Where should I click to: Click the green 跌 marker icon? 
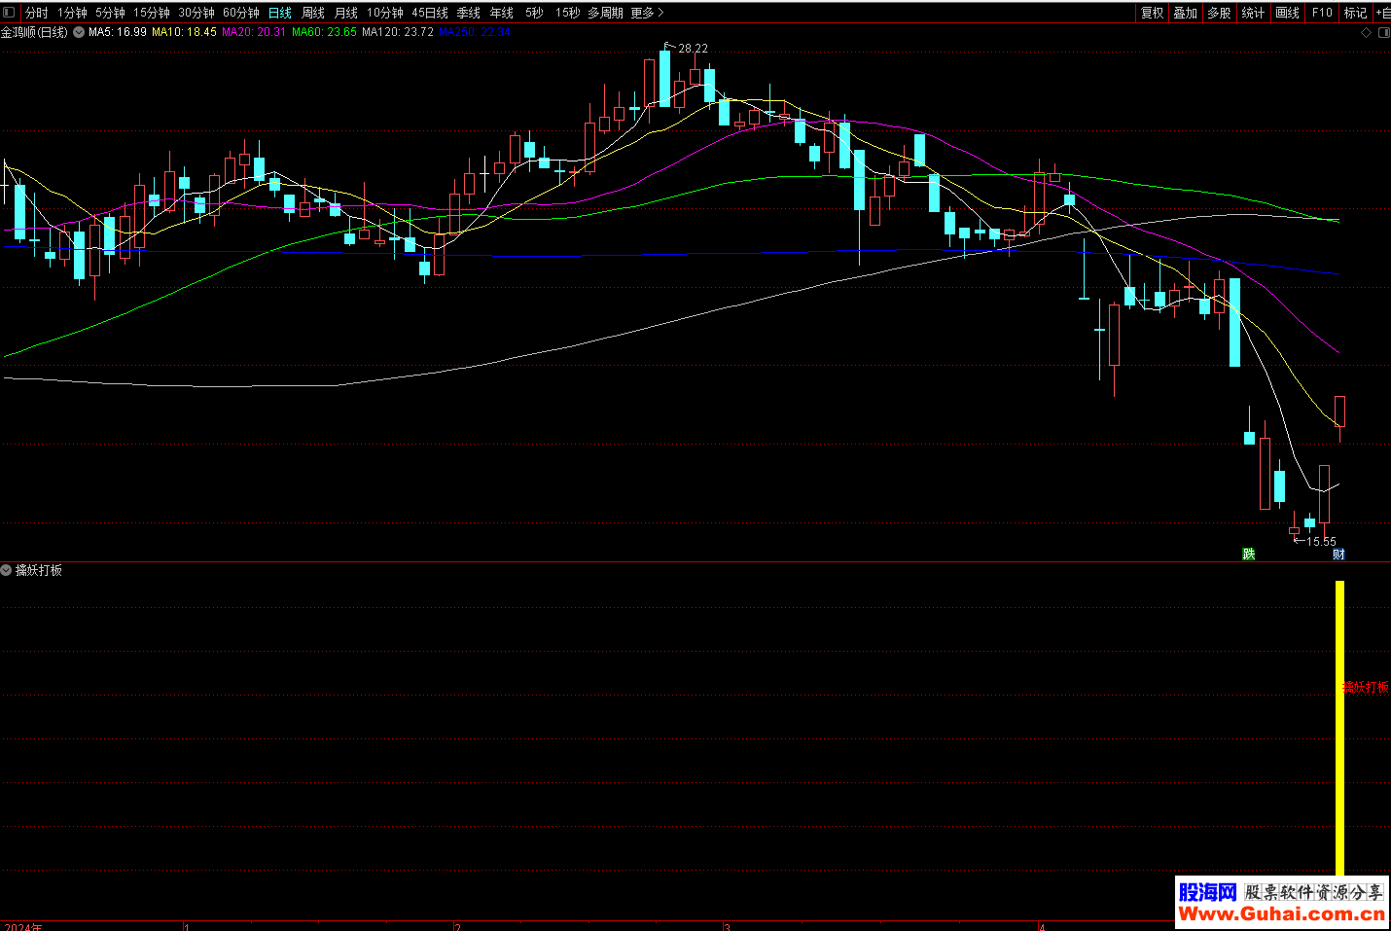point(1249,554)
